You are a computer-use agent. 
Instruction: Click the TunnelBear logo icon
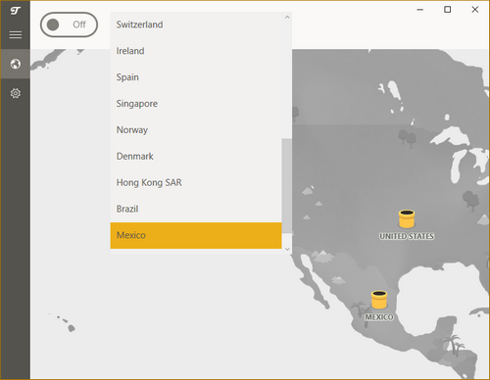coord(16,11)
